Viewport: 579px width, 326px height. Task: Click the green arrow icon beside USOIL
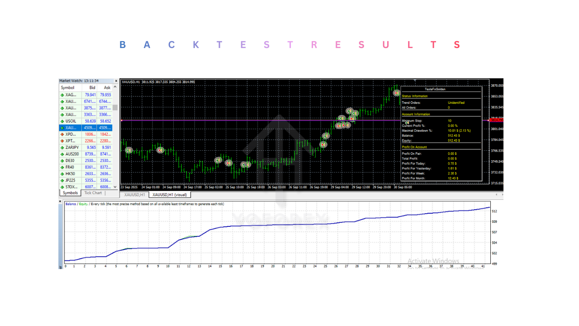(x=62, y=121)
